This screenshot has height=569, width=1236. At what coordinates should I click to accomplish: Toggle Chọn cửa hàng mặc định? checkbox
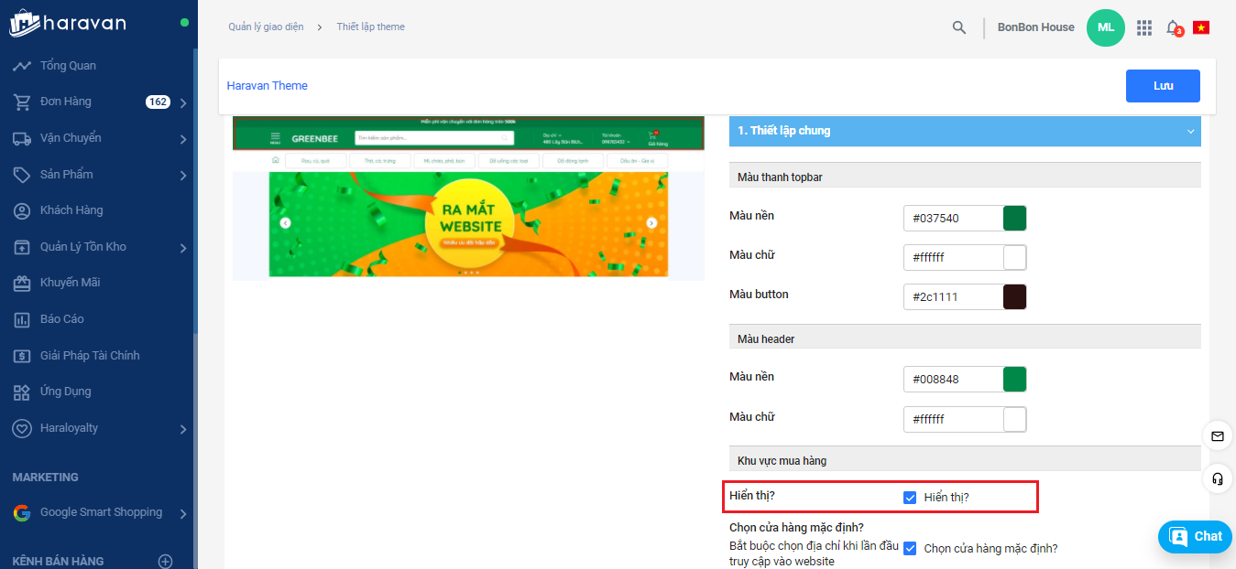[910, 549]
